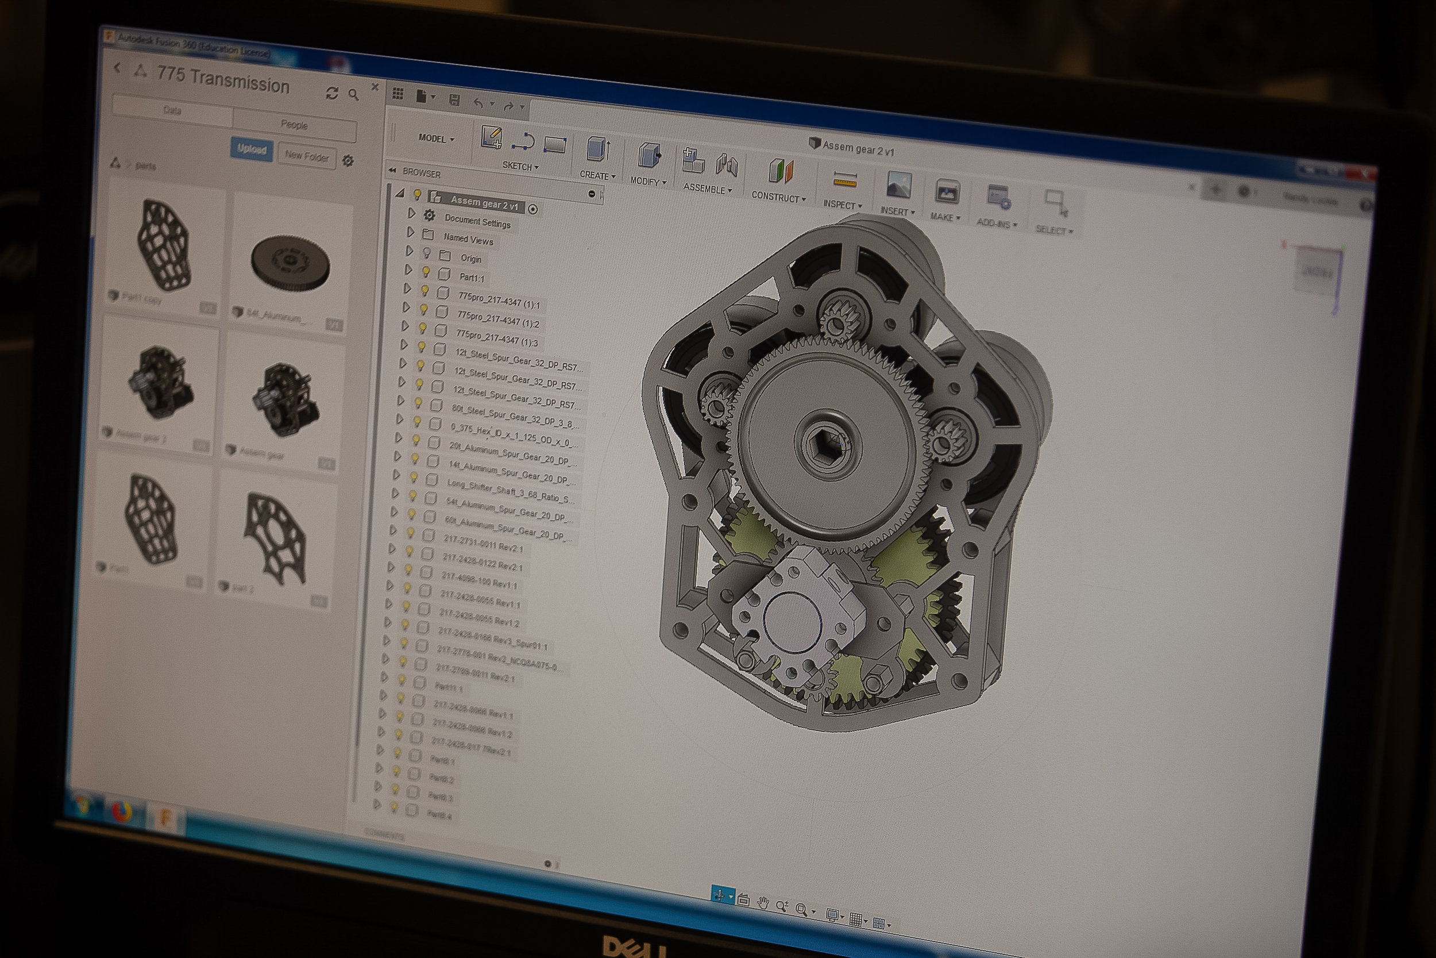Toggle visibility bulb of Assem gear 2 v1

click(418, 195)
